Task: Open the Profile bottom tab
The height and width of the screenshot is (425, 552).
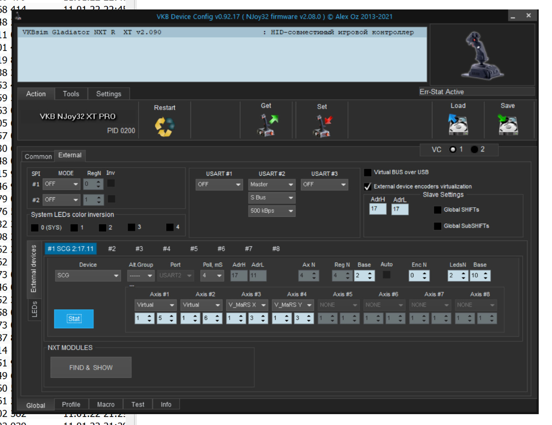Action: point(71,404)
